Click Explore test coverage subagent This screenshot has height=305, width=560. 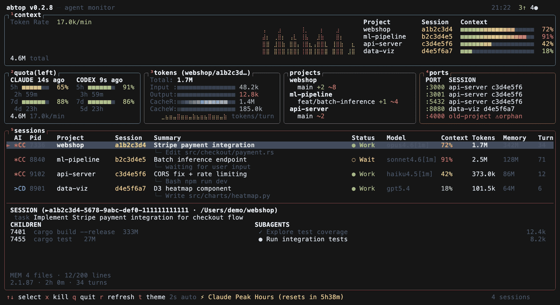pyautogui.click(x=307, y=232)
